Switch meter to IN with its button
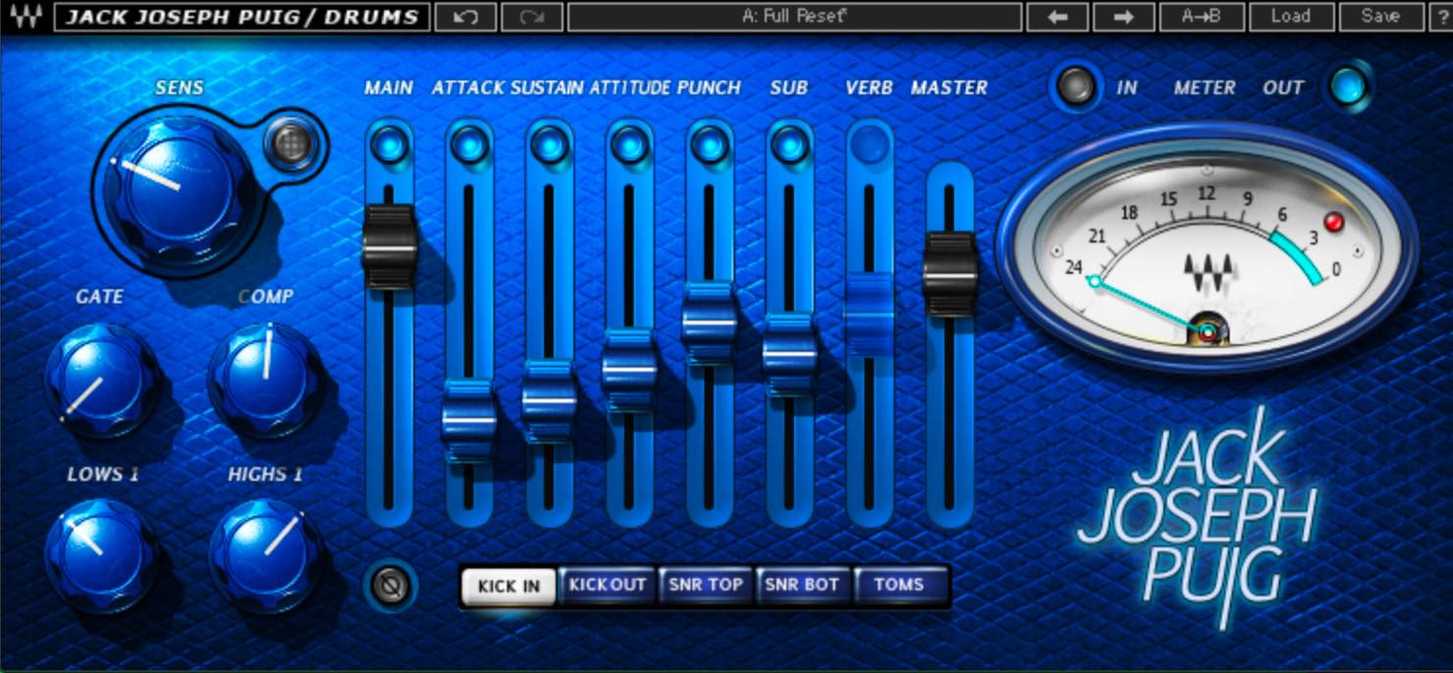Screen dimensions: 1453x673 tap(1076, 87)
